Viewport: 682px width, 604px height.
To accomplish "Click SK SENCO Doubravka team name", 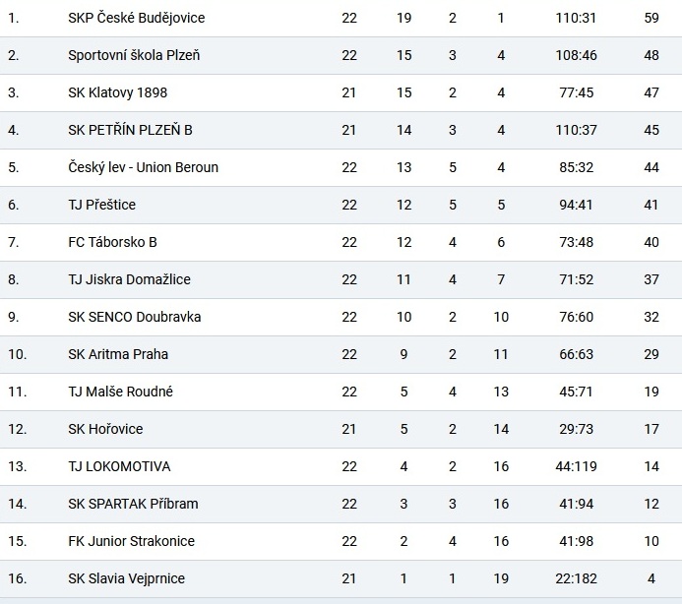I will point(135,317).
